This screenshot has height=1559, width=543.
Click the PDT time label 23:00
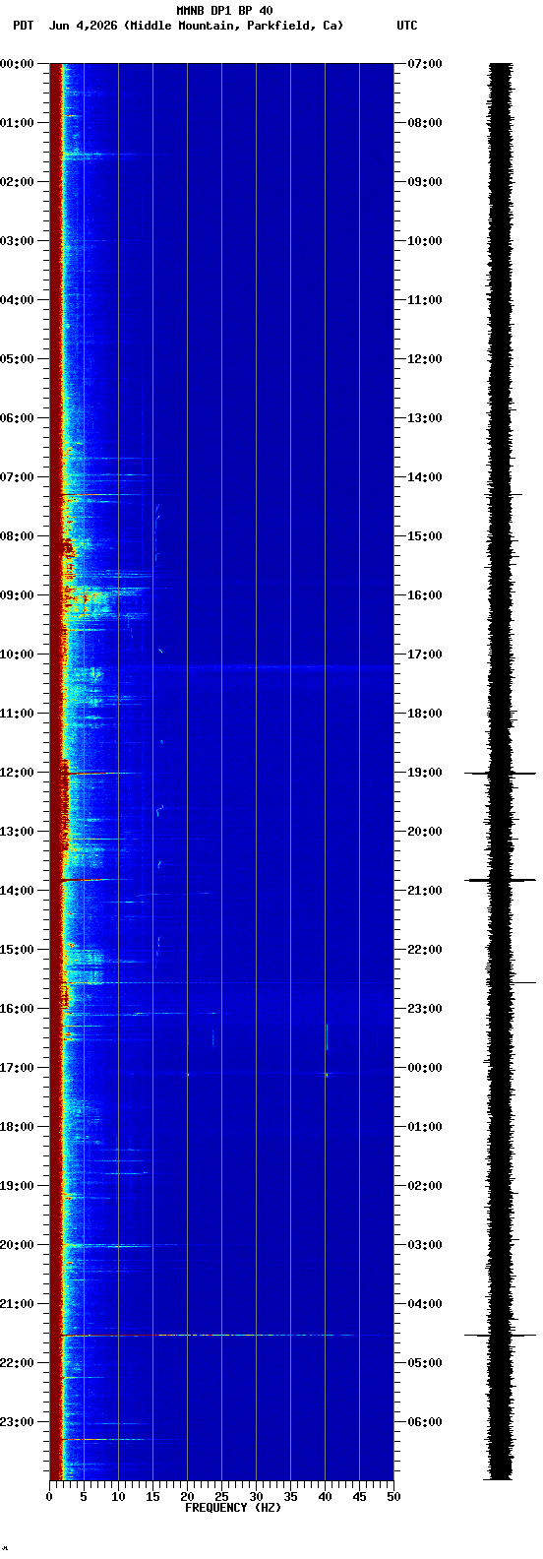point(17,1422)
